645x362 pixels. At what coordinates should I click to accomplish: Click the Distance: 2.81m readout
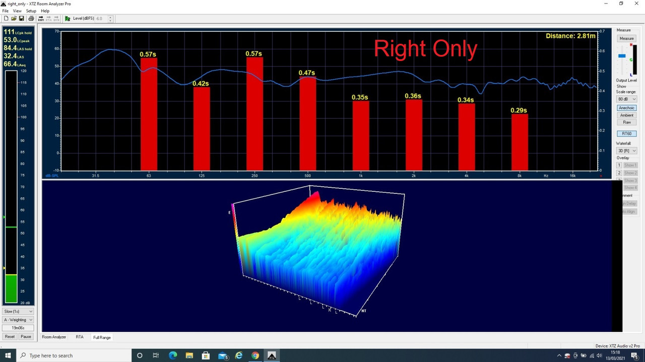570,36
